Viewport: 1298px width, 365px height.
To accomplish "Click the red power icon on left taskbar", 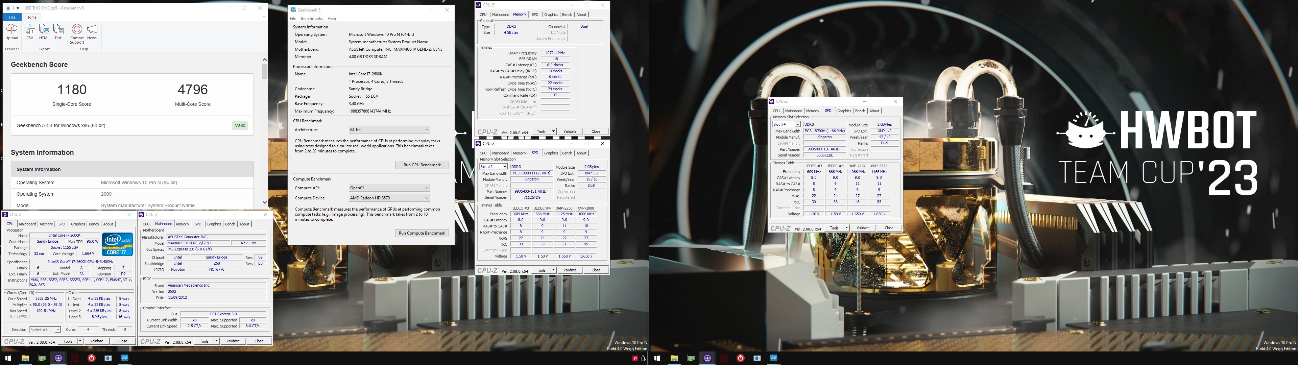I will pos(91,359).
